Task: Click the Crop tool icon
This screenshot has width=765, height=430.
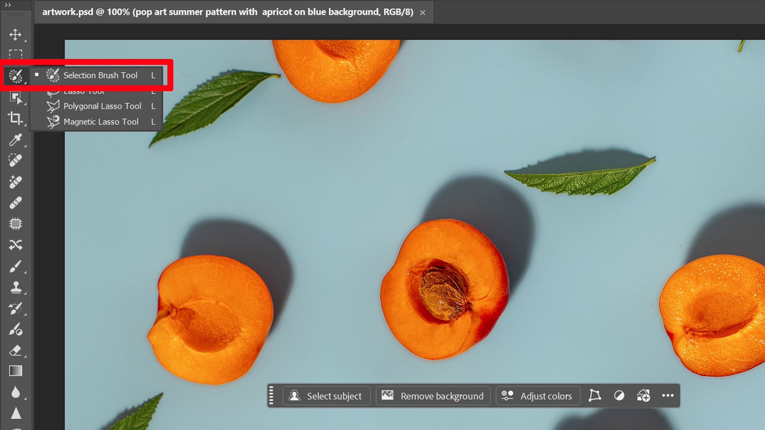Action: pyautogui.click(x=16, y=118)
